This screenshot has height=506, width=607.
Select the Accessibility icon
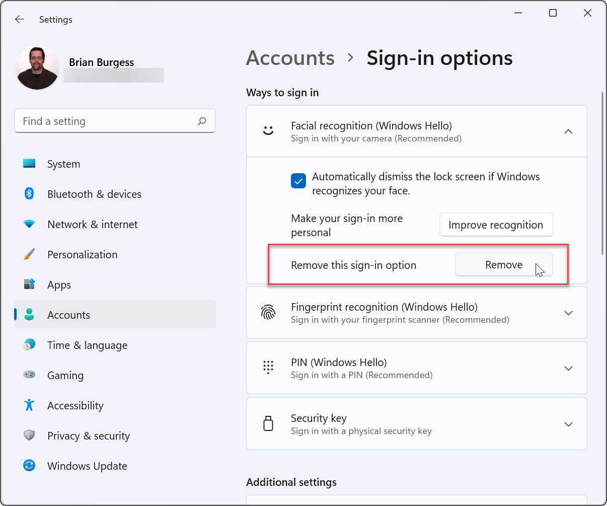click(29, 405)
